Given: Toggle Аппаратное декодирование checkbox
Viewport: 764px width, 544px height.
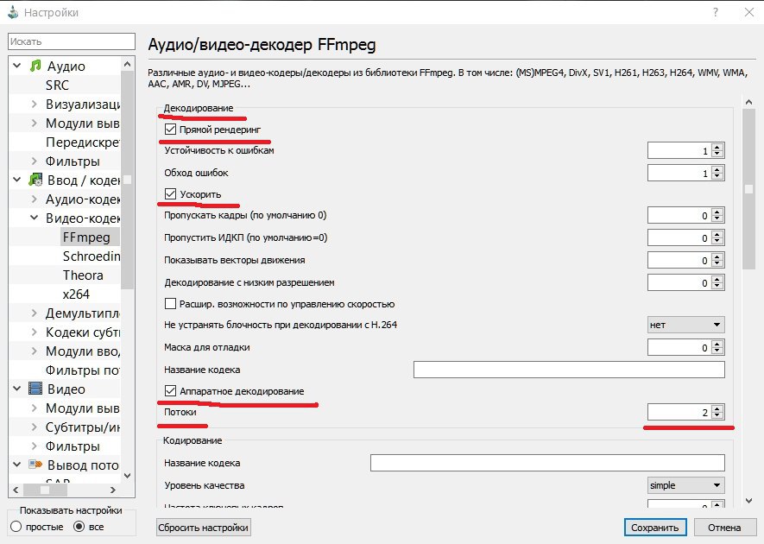Looking at the screenshot, I should pos(171,391).
